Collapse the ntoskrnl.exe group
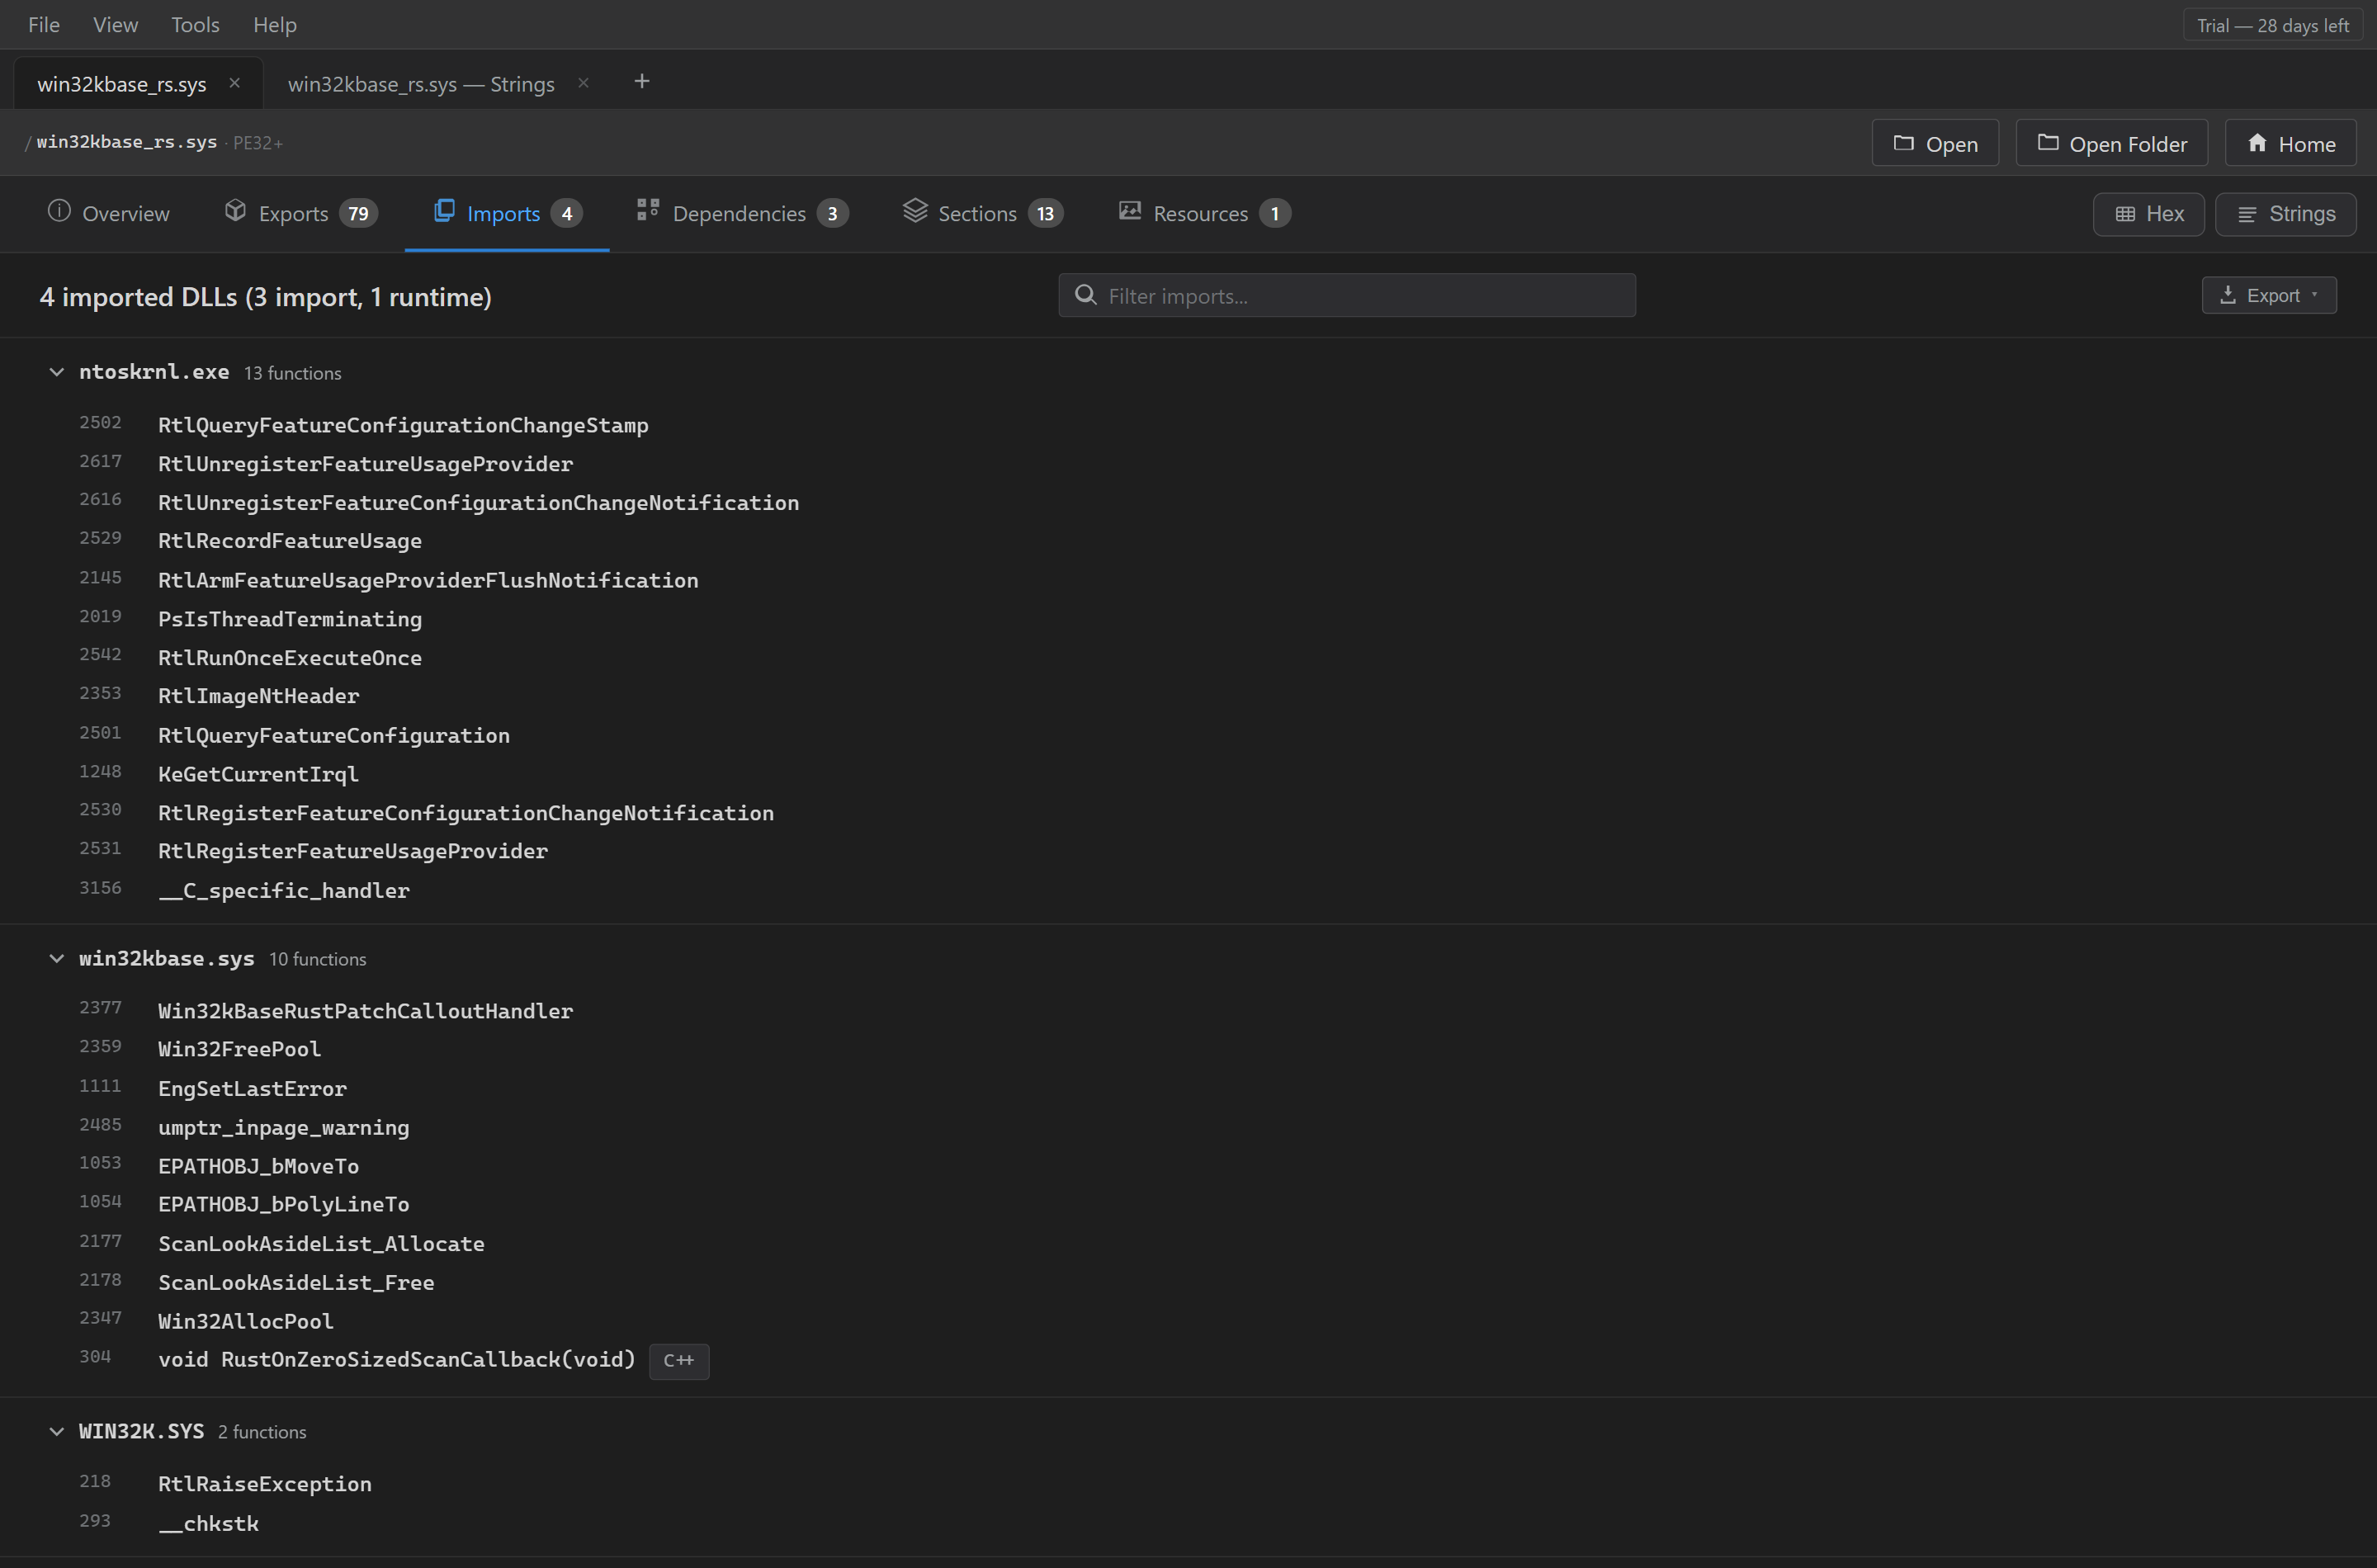This screenshot has width=2377, height=1568. 56,372
